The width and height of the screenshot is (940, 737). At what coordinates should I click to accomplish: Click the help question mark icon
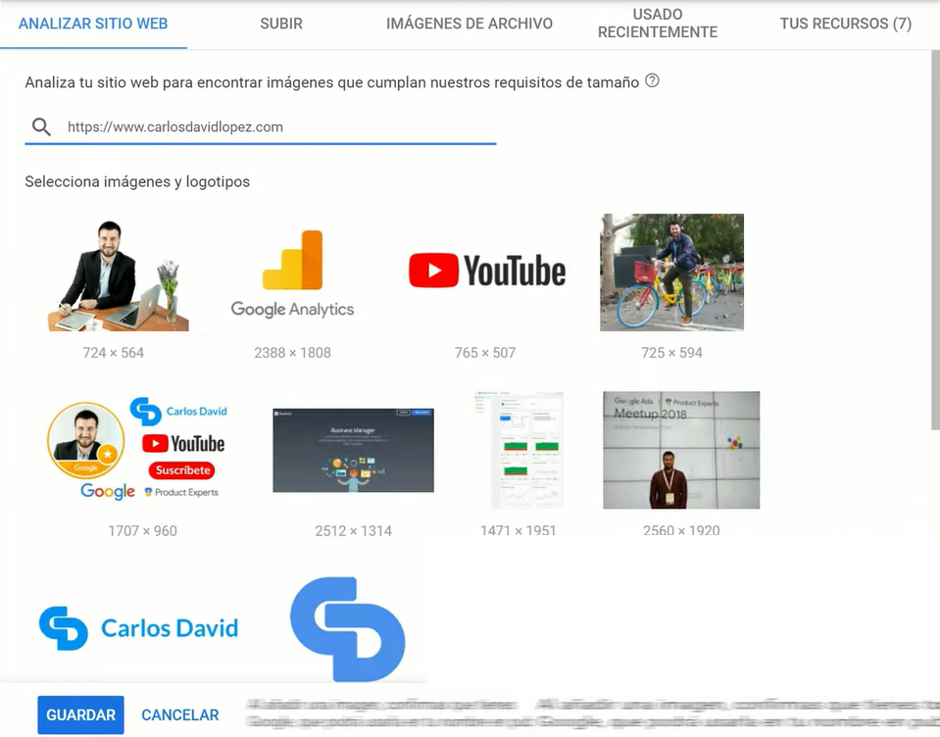pyautogui.click(x=652, y=80)
